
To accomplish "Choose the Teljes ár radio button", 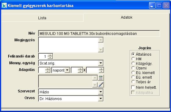I will click(133, 82).
